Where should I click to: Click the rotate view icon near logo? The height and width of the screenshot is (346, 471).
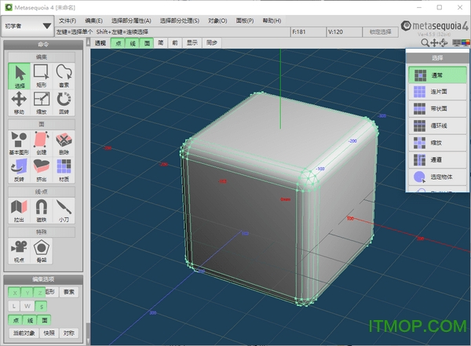point(444,42)
